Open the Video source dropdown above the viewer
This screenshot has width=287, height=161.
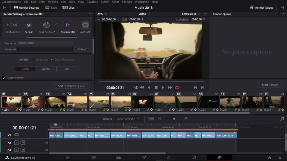tap(144, 14)
